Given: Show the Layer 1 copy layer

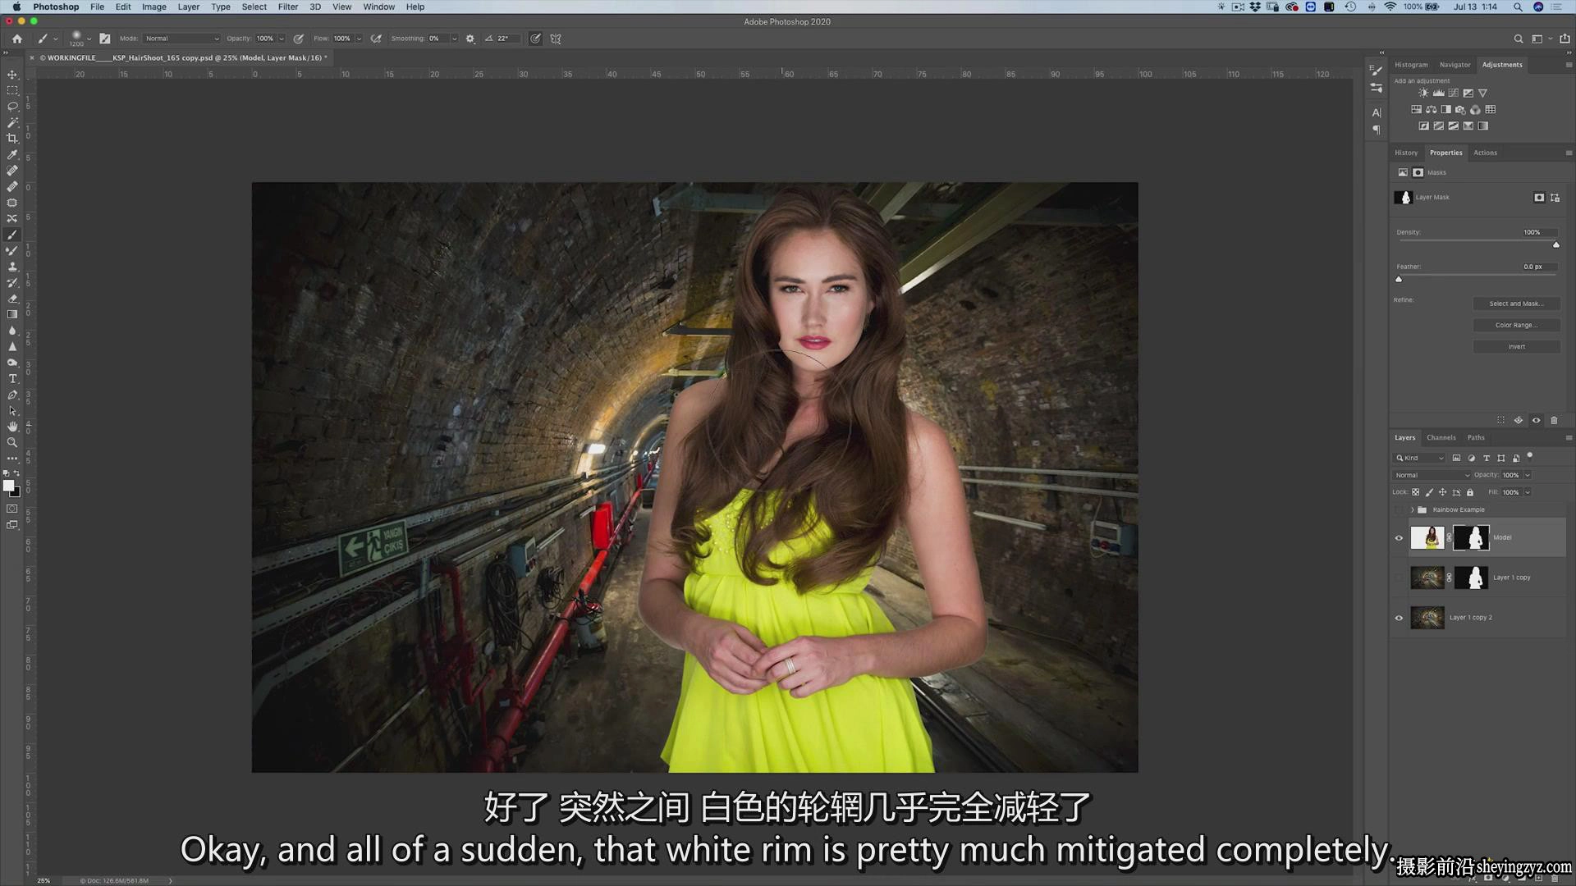Looking at the screenshot, I should 1400,578.
